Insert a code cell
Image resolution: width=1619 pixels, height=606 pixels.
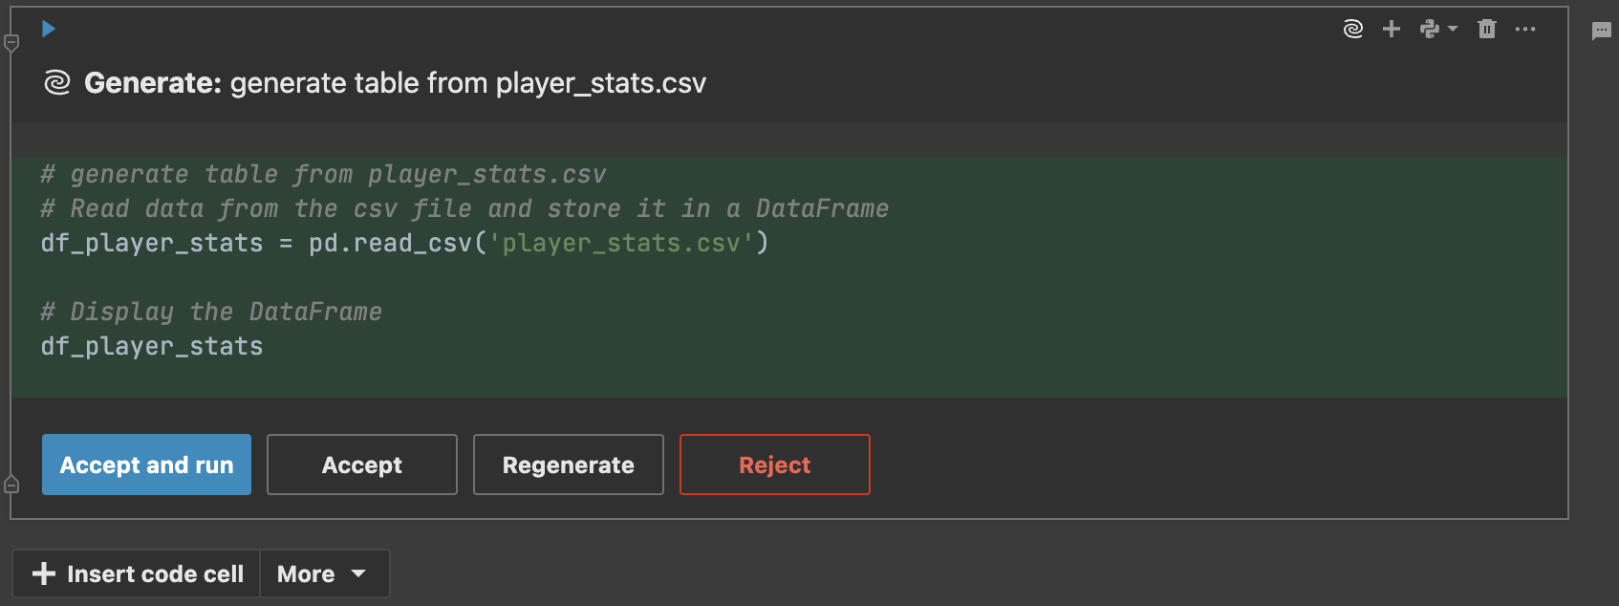tap(135, 574)
